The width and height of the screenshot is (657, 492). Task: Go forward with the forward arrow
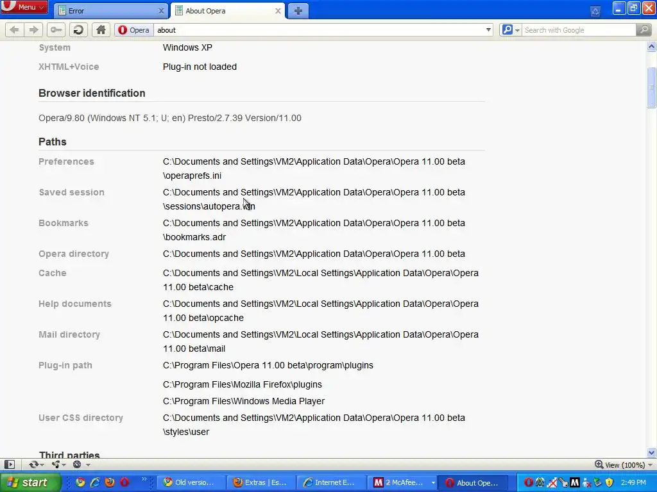(33, 29)
